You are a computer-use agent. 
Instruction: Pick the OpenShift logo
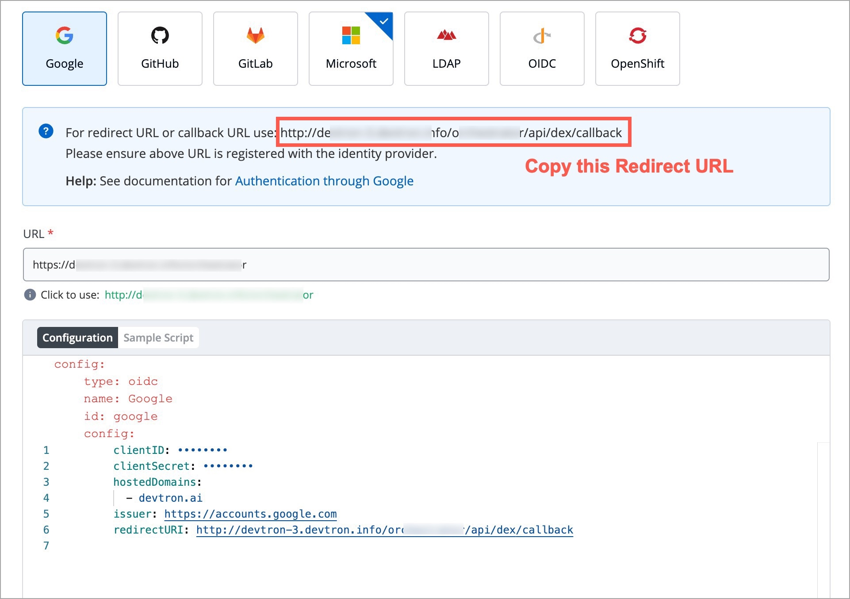coord(637,35)
